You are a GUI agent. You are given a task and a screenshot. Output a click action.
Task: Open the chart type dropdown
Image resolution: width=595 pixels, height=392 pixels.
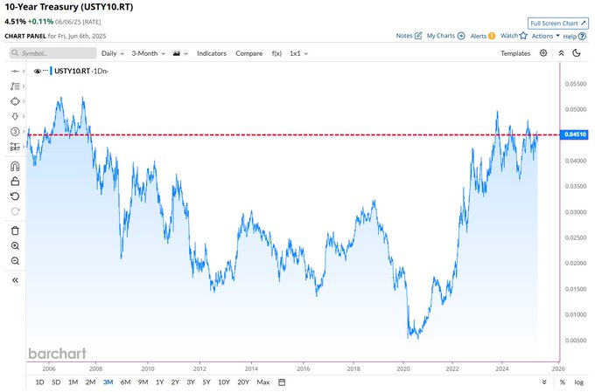(x=180, y=53)
